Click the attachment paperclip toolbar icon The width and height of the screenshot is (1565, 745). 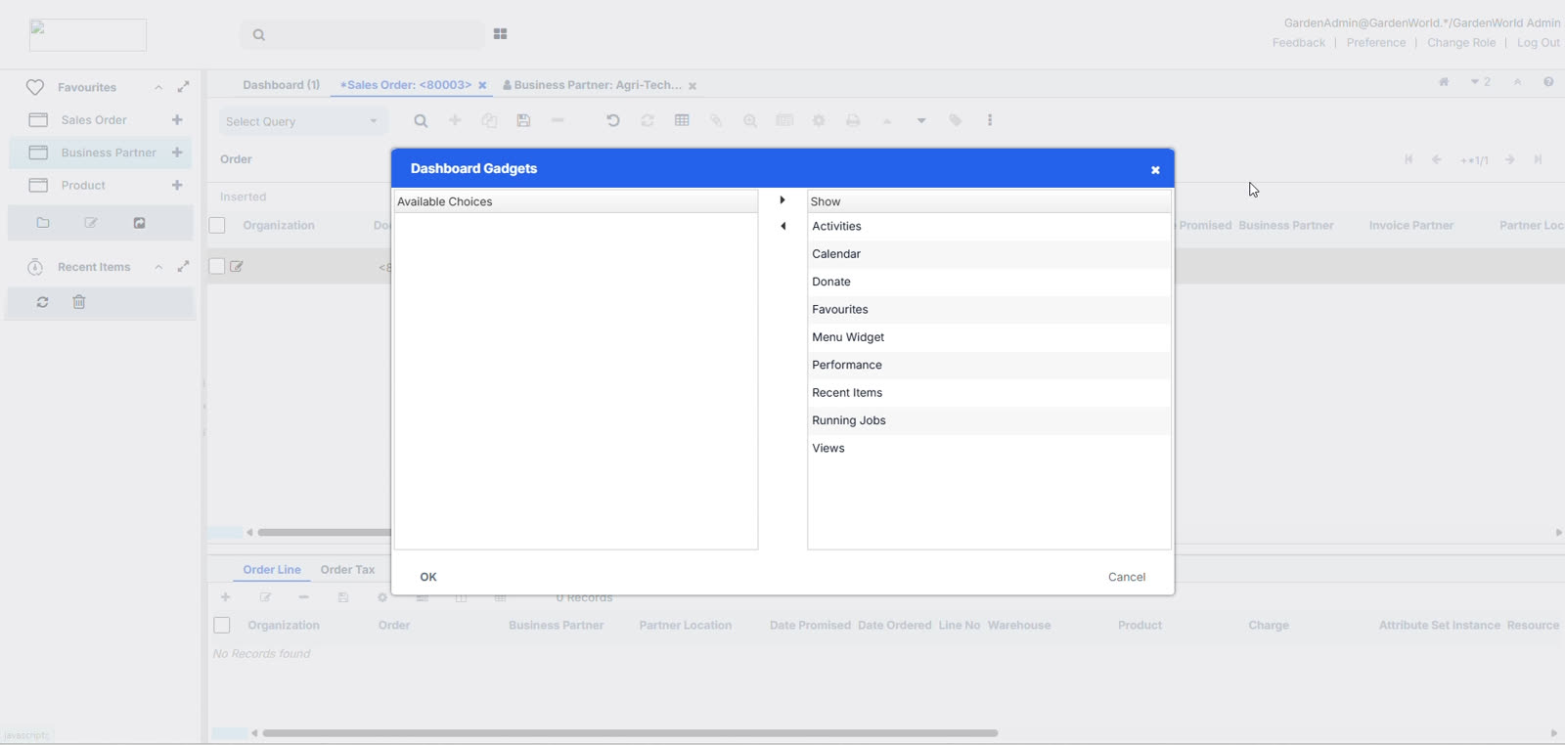(x=716, y=120)
